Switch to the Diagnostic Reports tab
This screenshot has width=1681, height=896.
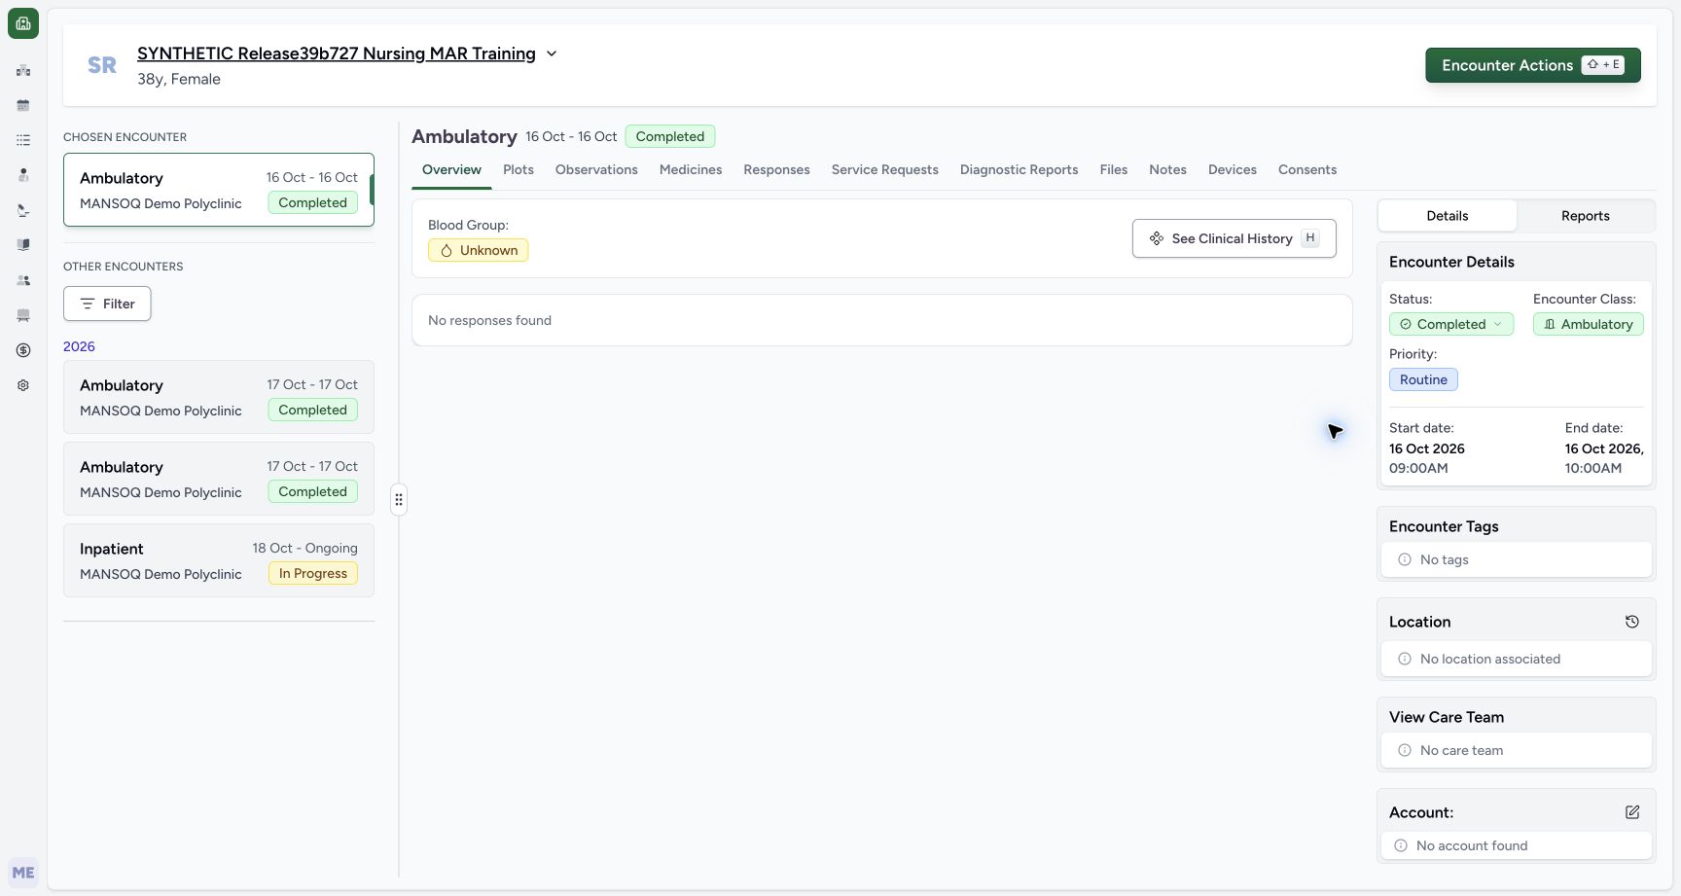coord(1019,169)
